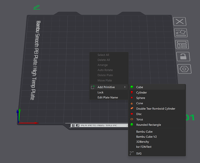200x163 pixels.
Task: Toggle the plate lock padlock icon
Action: coord(183,56)
